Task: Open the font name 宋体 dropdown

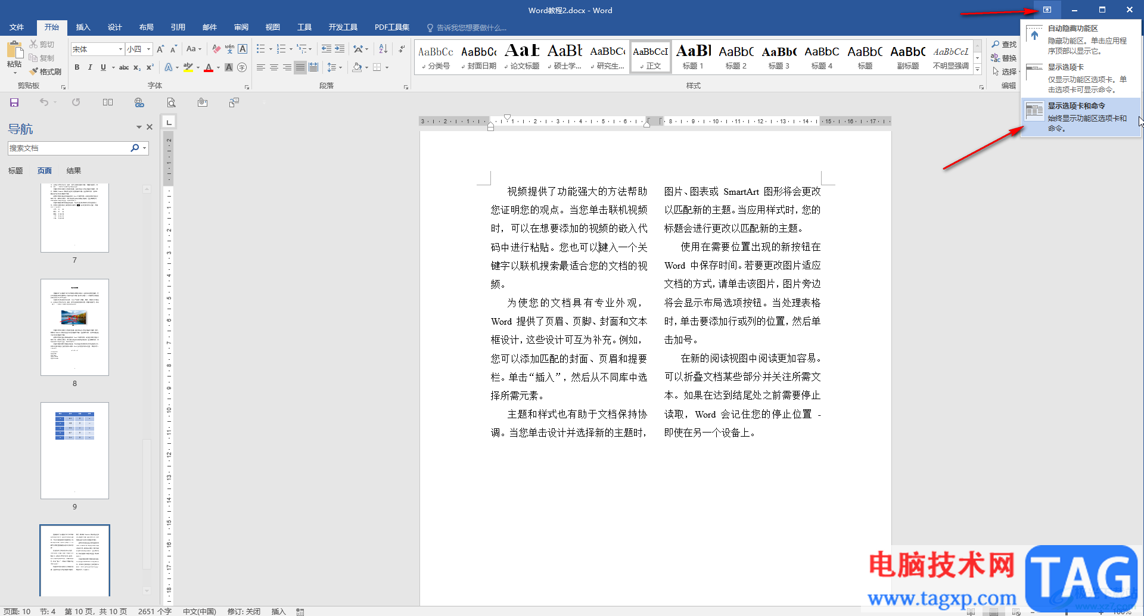Action: [120, 49]
